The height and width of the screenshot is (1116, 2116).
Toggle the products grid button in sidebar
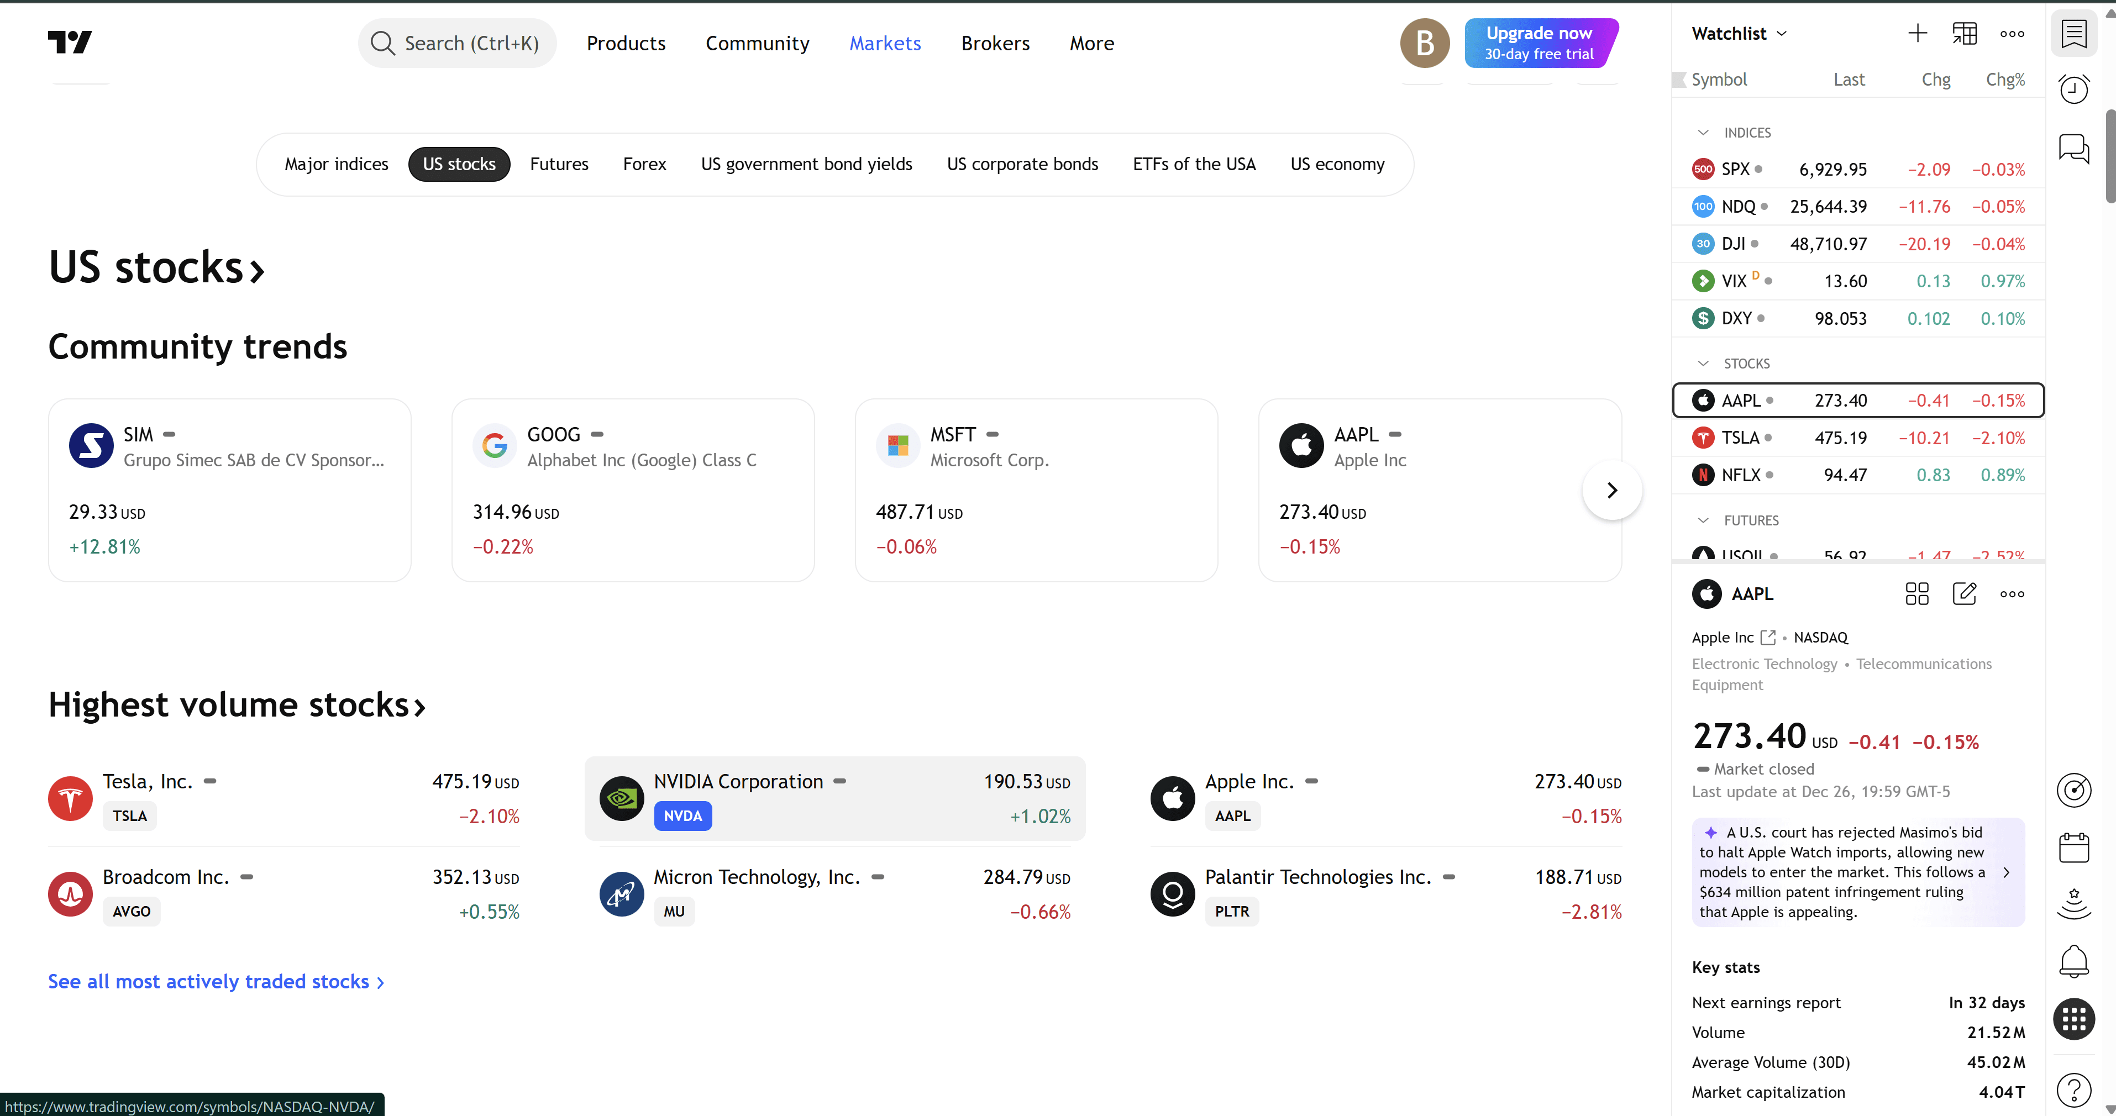coord(2073,1019)
